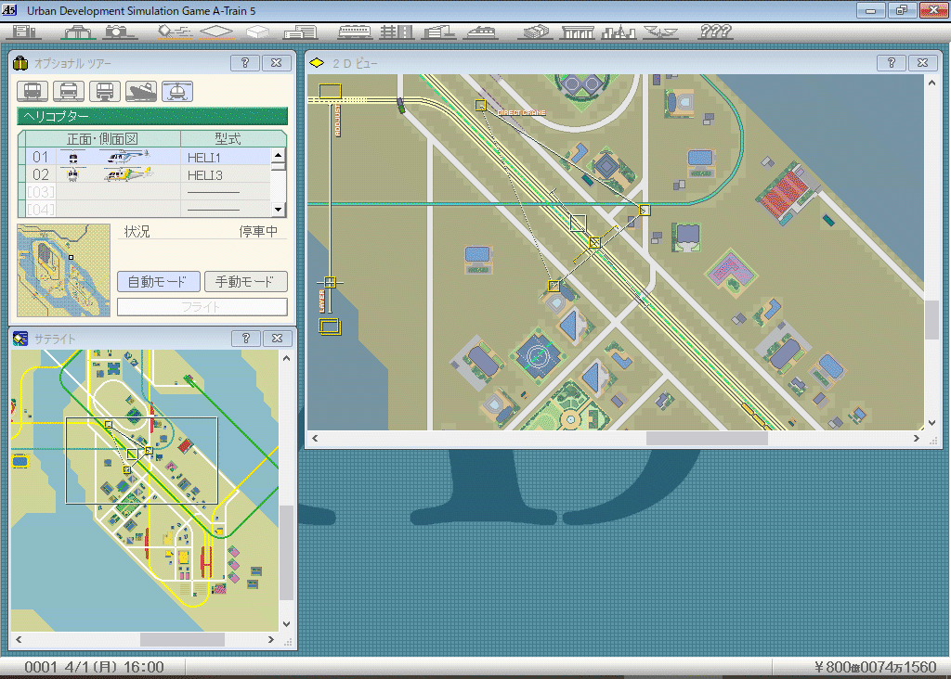Click the yellow layer icon below LAYER slider

[x=330, y=327]
